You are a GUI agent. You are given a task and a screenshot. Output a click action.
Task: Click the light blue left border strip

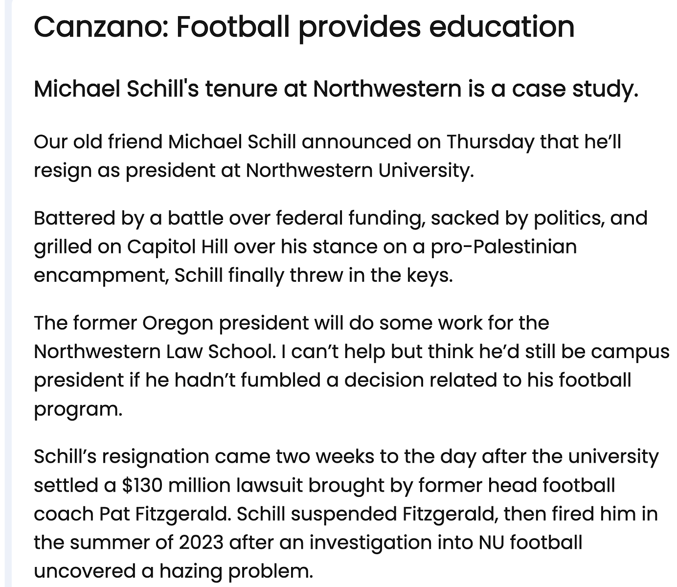coord(7,293)
